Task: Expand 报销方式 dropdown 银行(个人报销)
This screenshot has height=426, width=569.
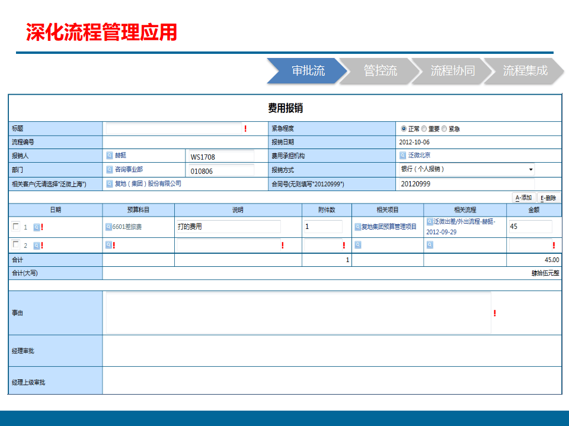Action: pyautogui.click(x=466, y=169)
